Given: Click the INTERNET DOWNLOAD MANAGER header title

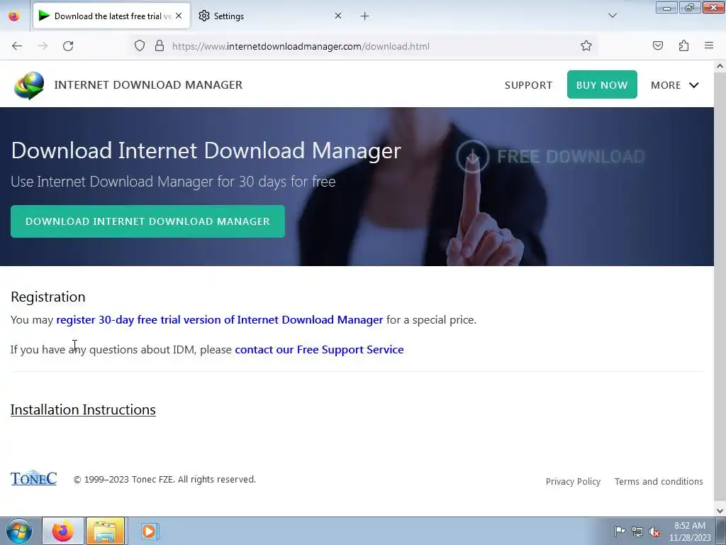Looking at the screenshot, I should coord(148,85).
